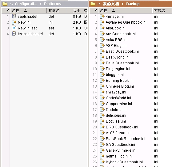
Task: Open the arrow dropdown before 我的文档
Action: (99, 4)
